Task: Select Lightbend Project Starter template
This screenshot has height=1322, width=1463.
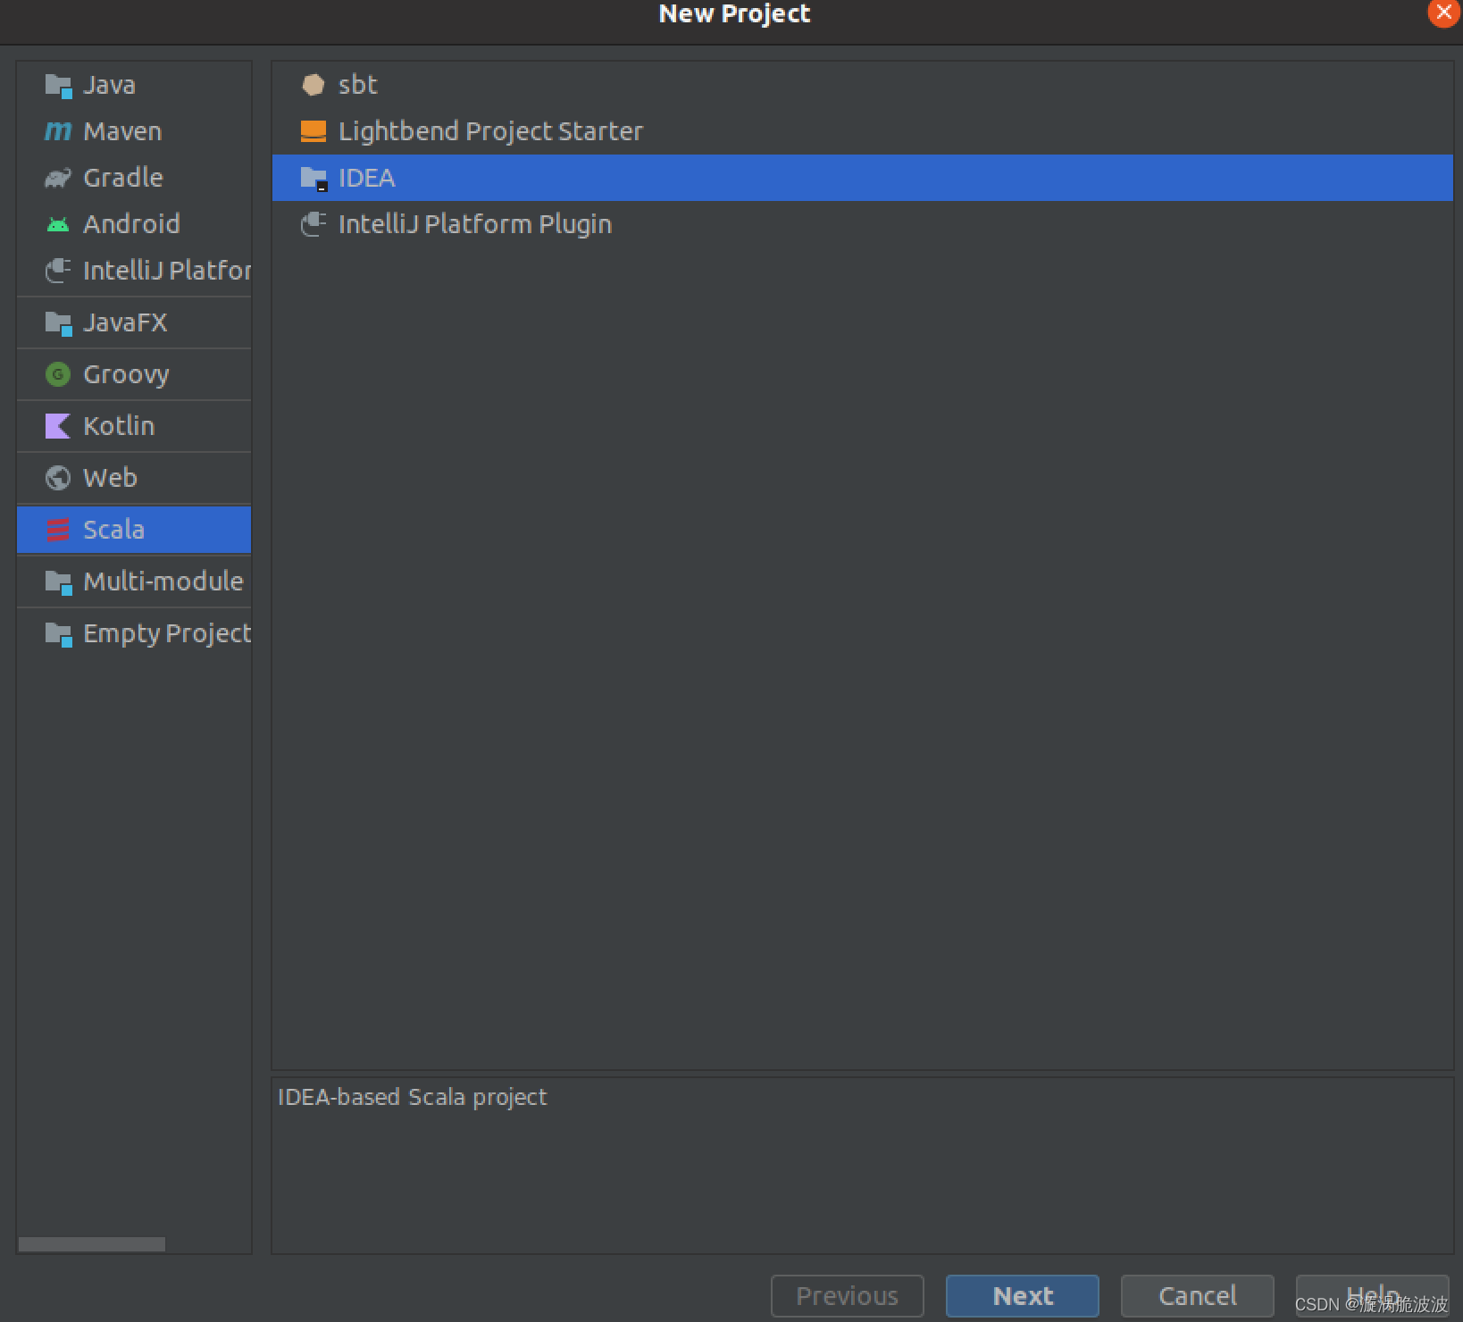Action: pyautogui.click(x=863, y=131)
